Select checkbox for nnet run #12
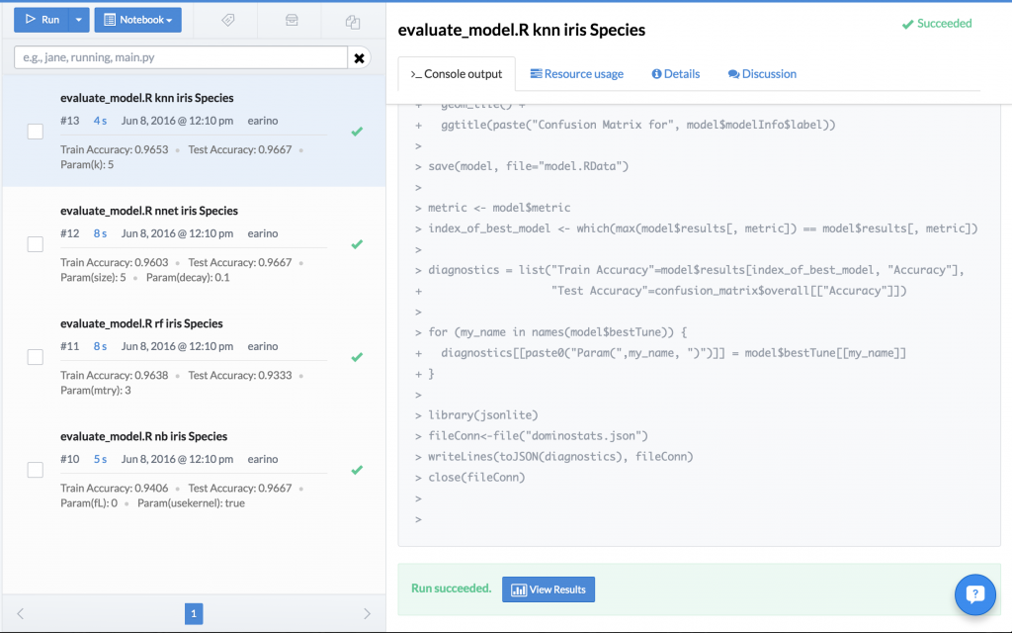 tap(35, 244)
